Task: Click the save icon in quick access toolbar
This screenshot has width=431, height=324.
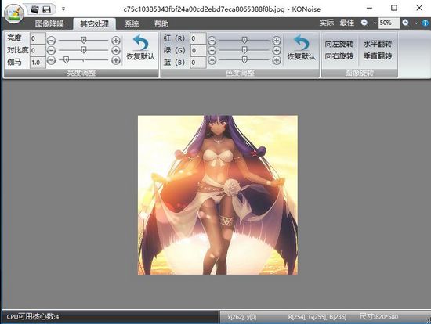Action: click(x=46, y=9)
